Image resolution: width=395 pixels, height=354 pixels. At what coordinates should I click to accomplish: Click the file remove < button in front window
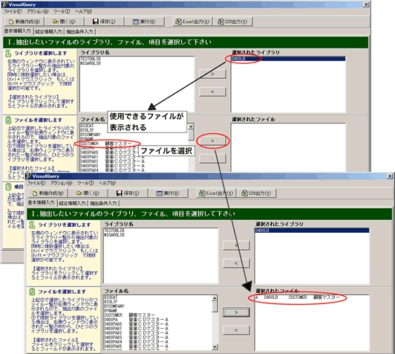(x=236, y=330)
